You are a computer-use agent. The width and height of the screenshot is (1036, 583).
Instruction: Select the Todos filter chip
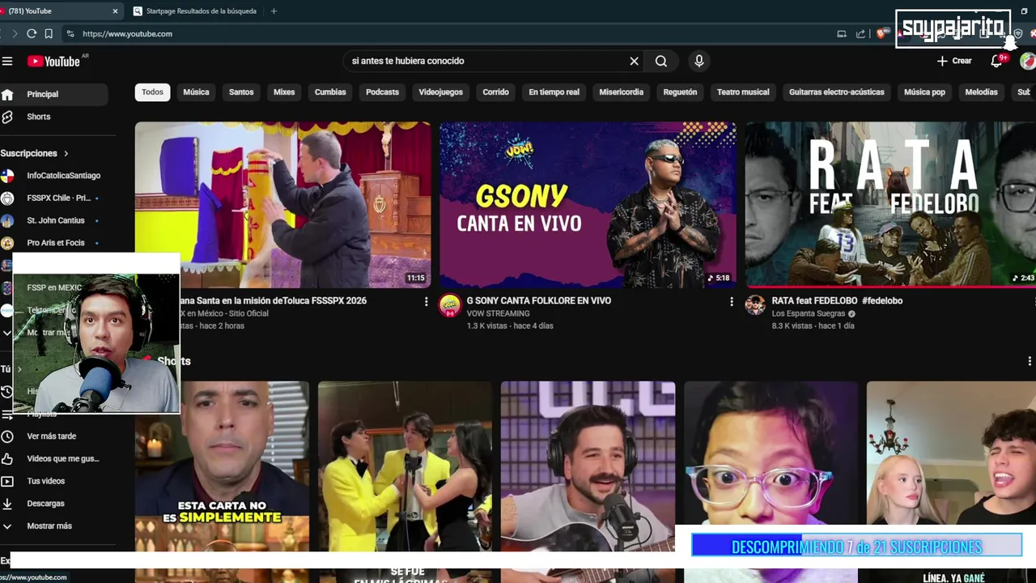152,92
